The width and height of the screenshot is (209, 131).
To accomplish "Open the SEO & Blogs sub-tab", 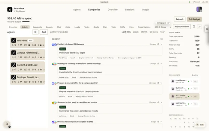I will click(x=160, y=27).
